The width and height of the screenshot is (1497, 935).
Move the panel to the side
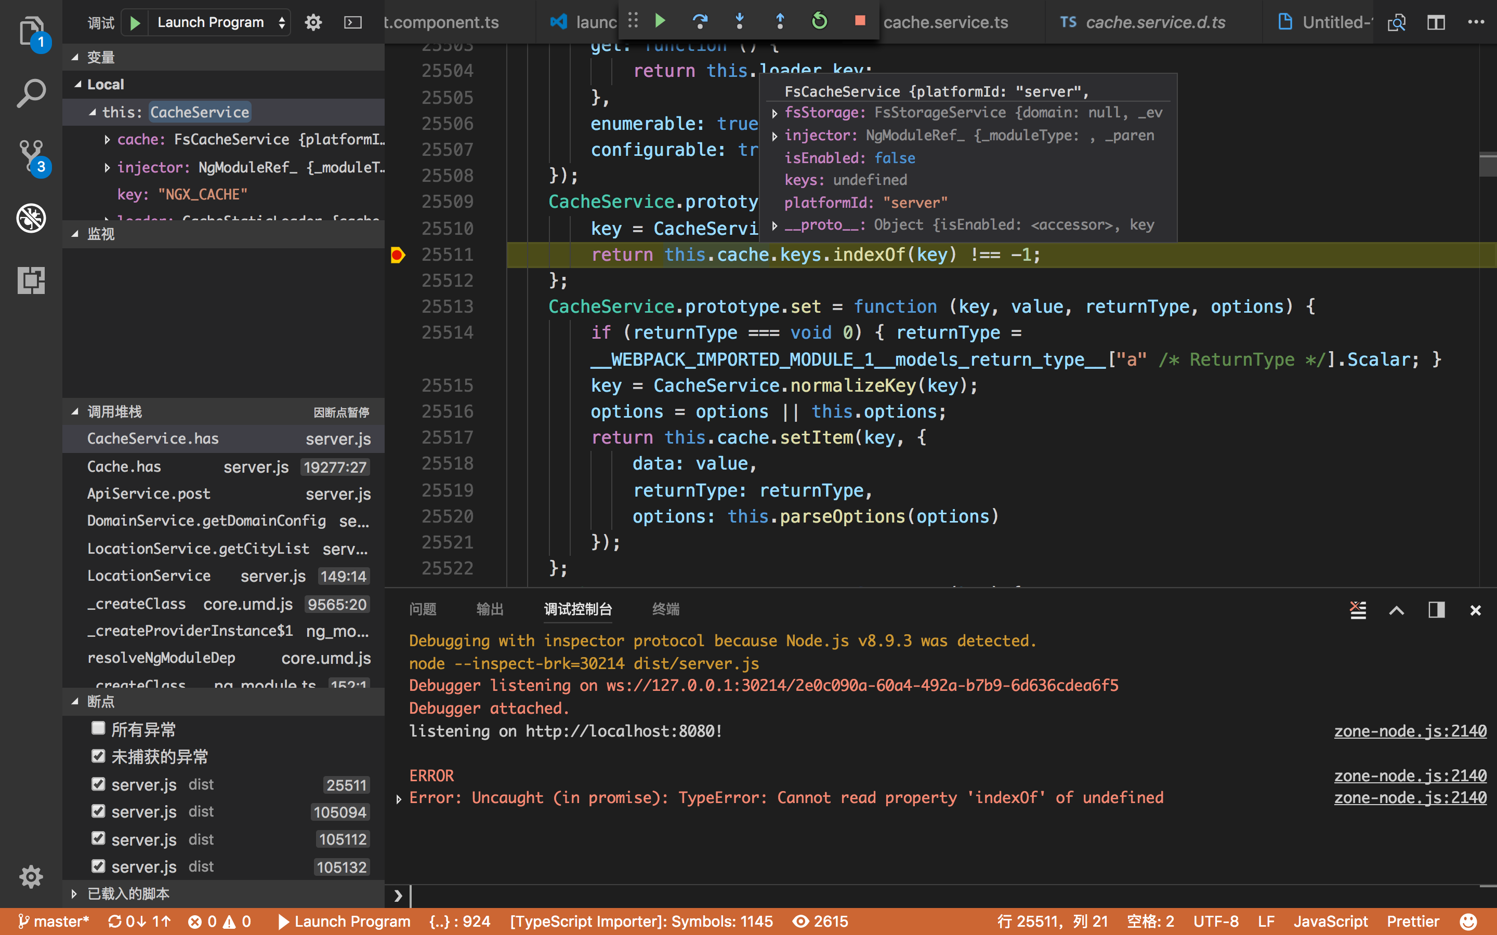pos(1436,610)
